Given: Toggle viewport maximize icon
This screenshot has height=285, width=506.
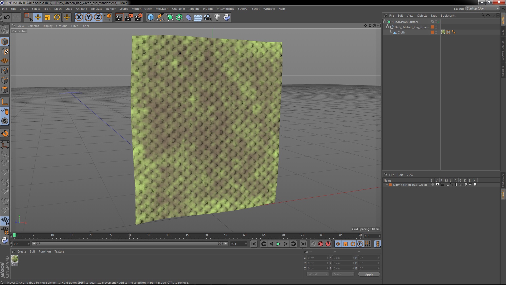Looking at the screenshot, I should [379, 26].
